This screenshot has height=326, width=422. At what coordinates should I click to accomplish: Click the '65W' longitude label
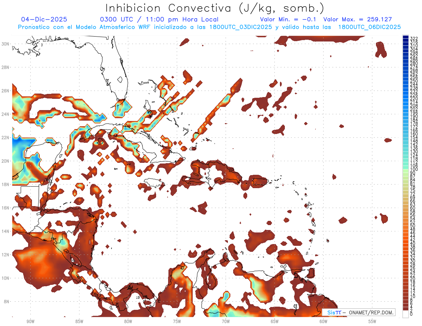coord(275,321)
